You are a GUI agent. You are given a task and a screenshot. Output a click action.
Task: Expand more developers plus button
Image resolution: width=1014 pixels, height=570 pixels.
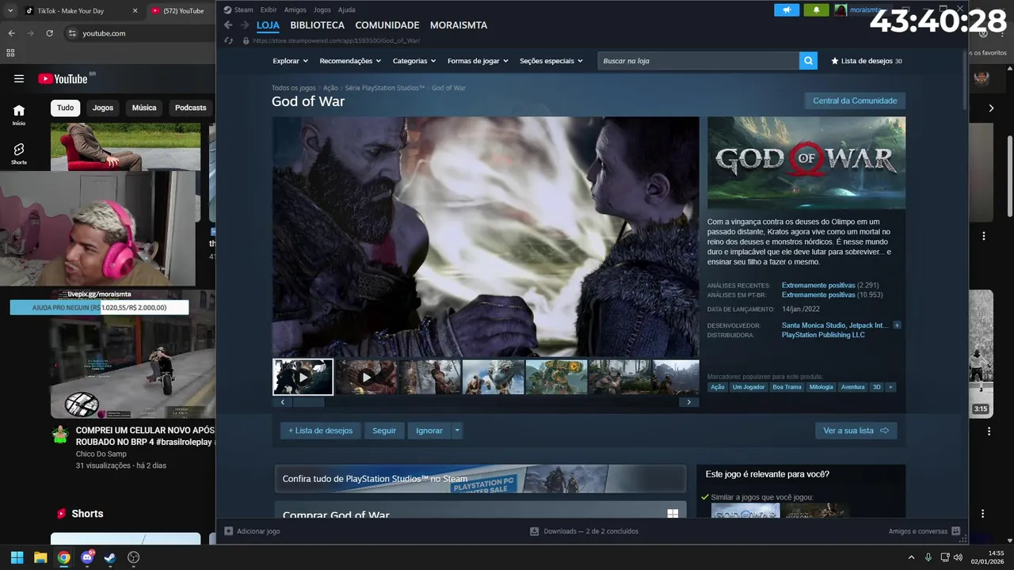coord(897,325)
